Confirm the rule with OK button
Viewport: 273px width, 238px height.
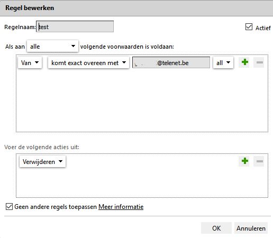pos(216,228)
